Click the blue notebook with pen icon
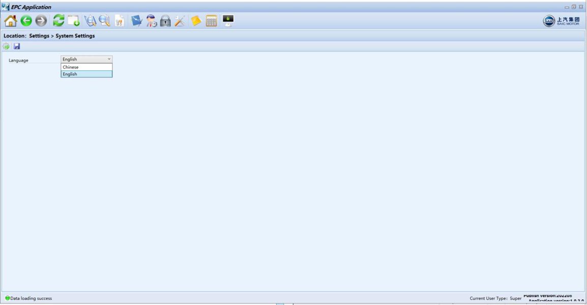The height and width of the screenshot is (305, 587). 136,21
